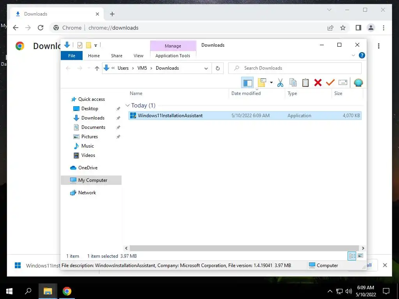Image resolution: width=399 pixels, height=299 pixels.
Task: Open Windows Start menu
Action: click(9, 291)
